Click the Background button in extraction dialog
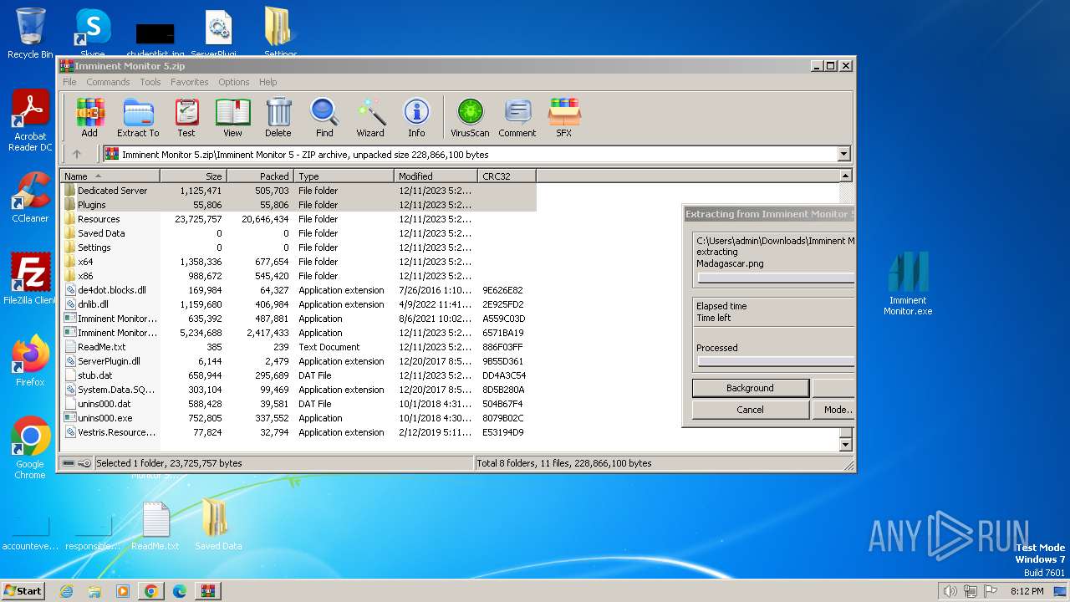The image size is (1070, 602). 750,388
